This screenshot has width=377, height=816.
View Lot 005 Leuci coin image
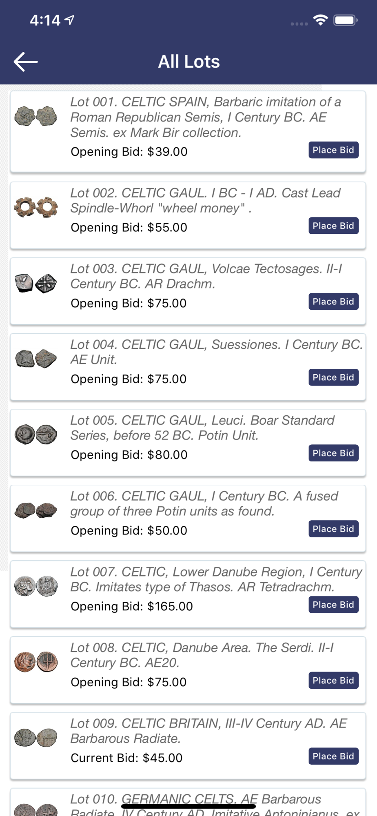point(36,434)
